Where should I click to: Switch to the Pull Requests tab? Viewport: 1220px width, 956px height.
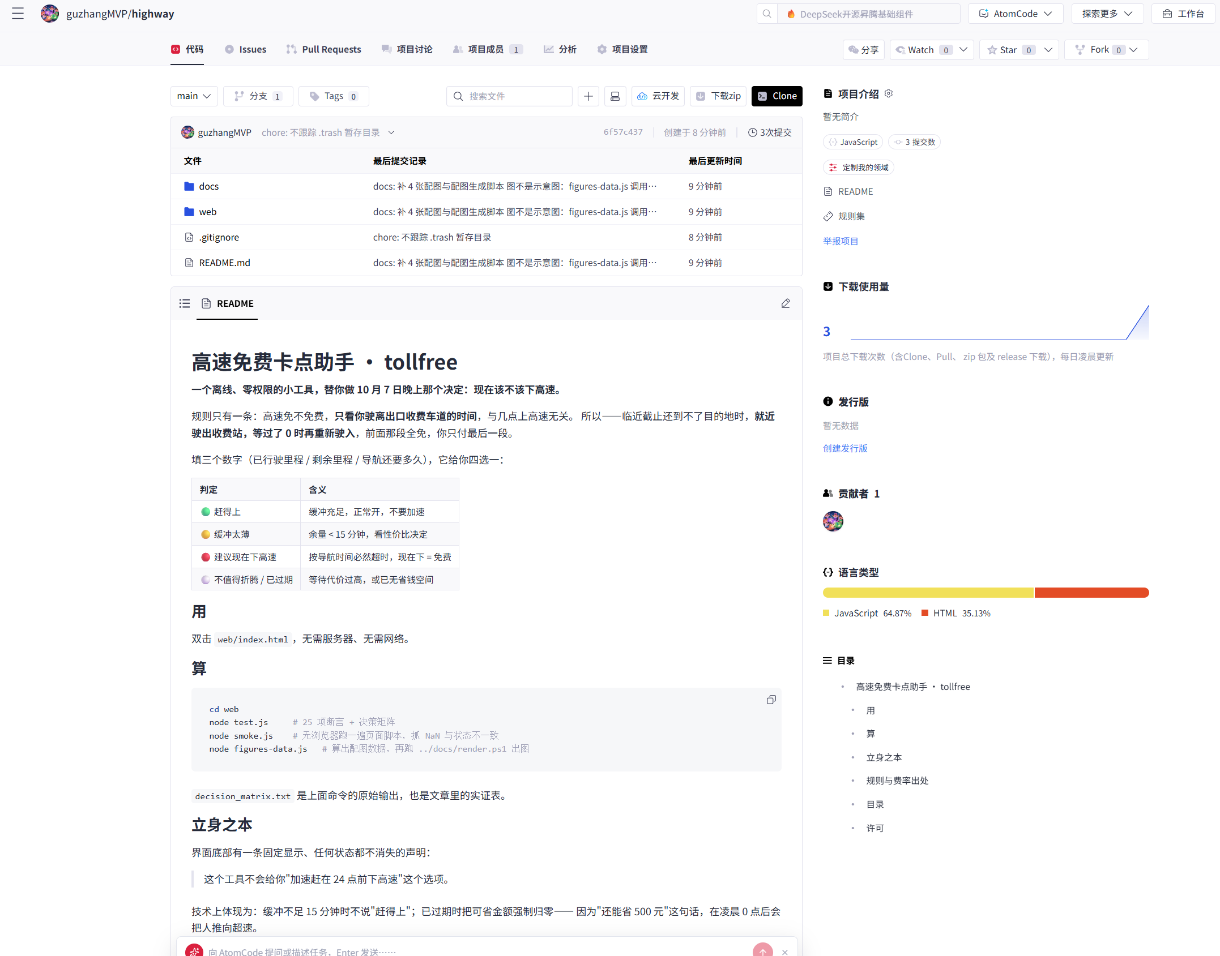323,49
